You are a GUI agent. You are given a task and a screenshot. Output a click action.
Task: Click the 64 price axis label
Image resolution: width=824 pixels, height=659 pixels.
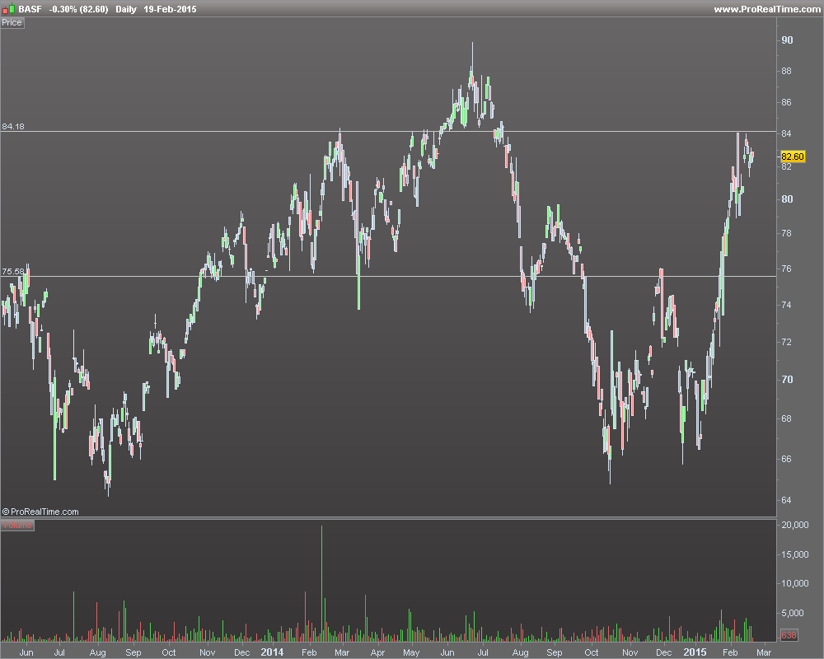point(787,500)
